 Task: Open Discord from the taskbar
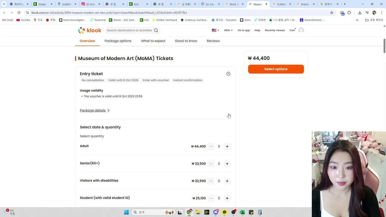point(216,212)
